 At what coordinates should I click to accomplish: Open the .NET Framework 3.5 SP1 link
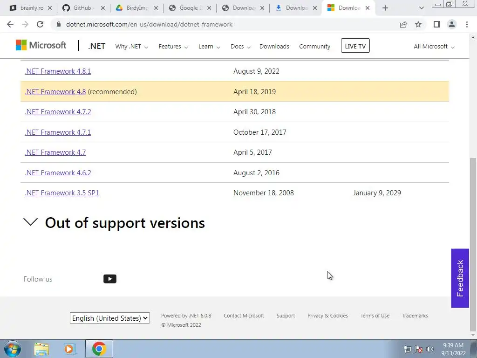pos(62,193)
